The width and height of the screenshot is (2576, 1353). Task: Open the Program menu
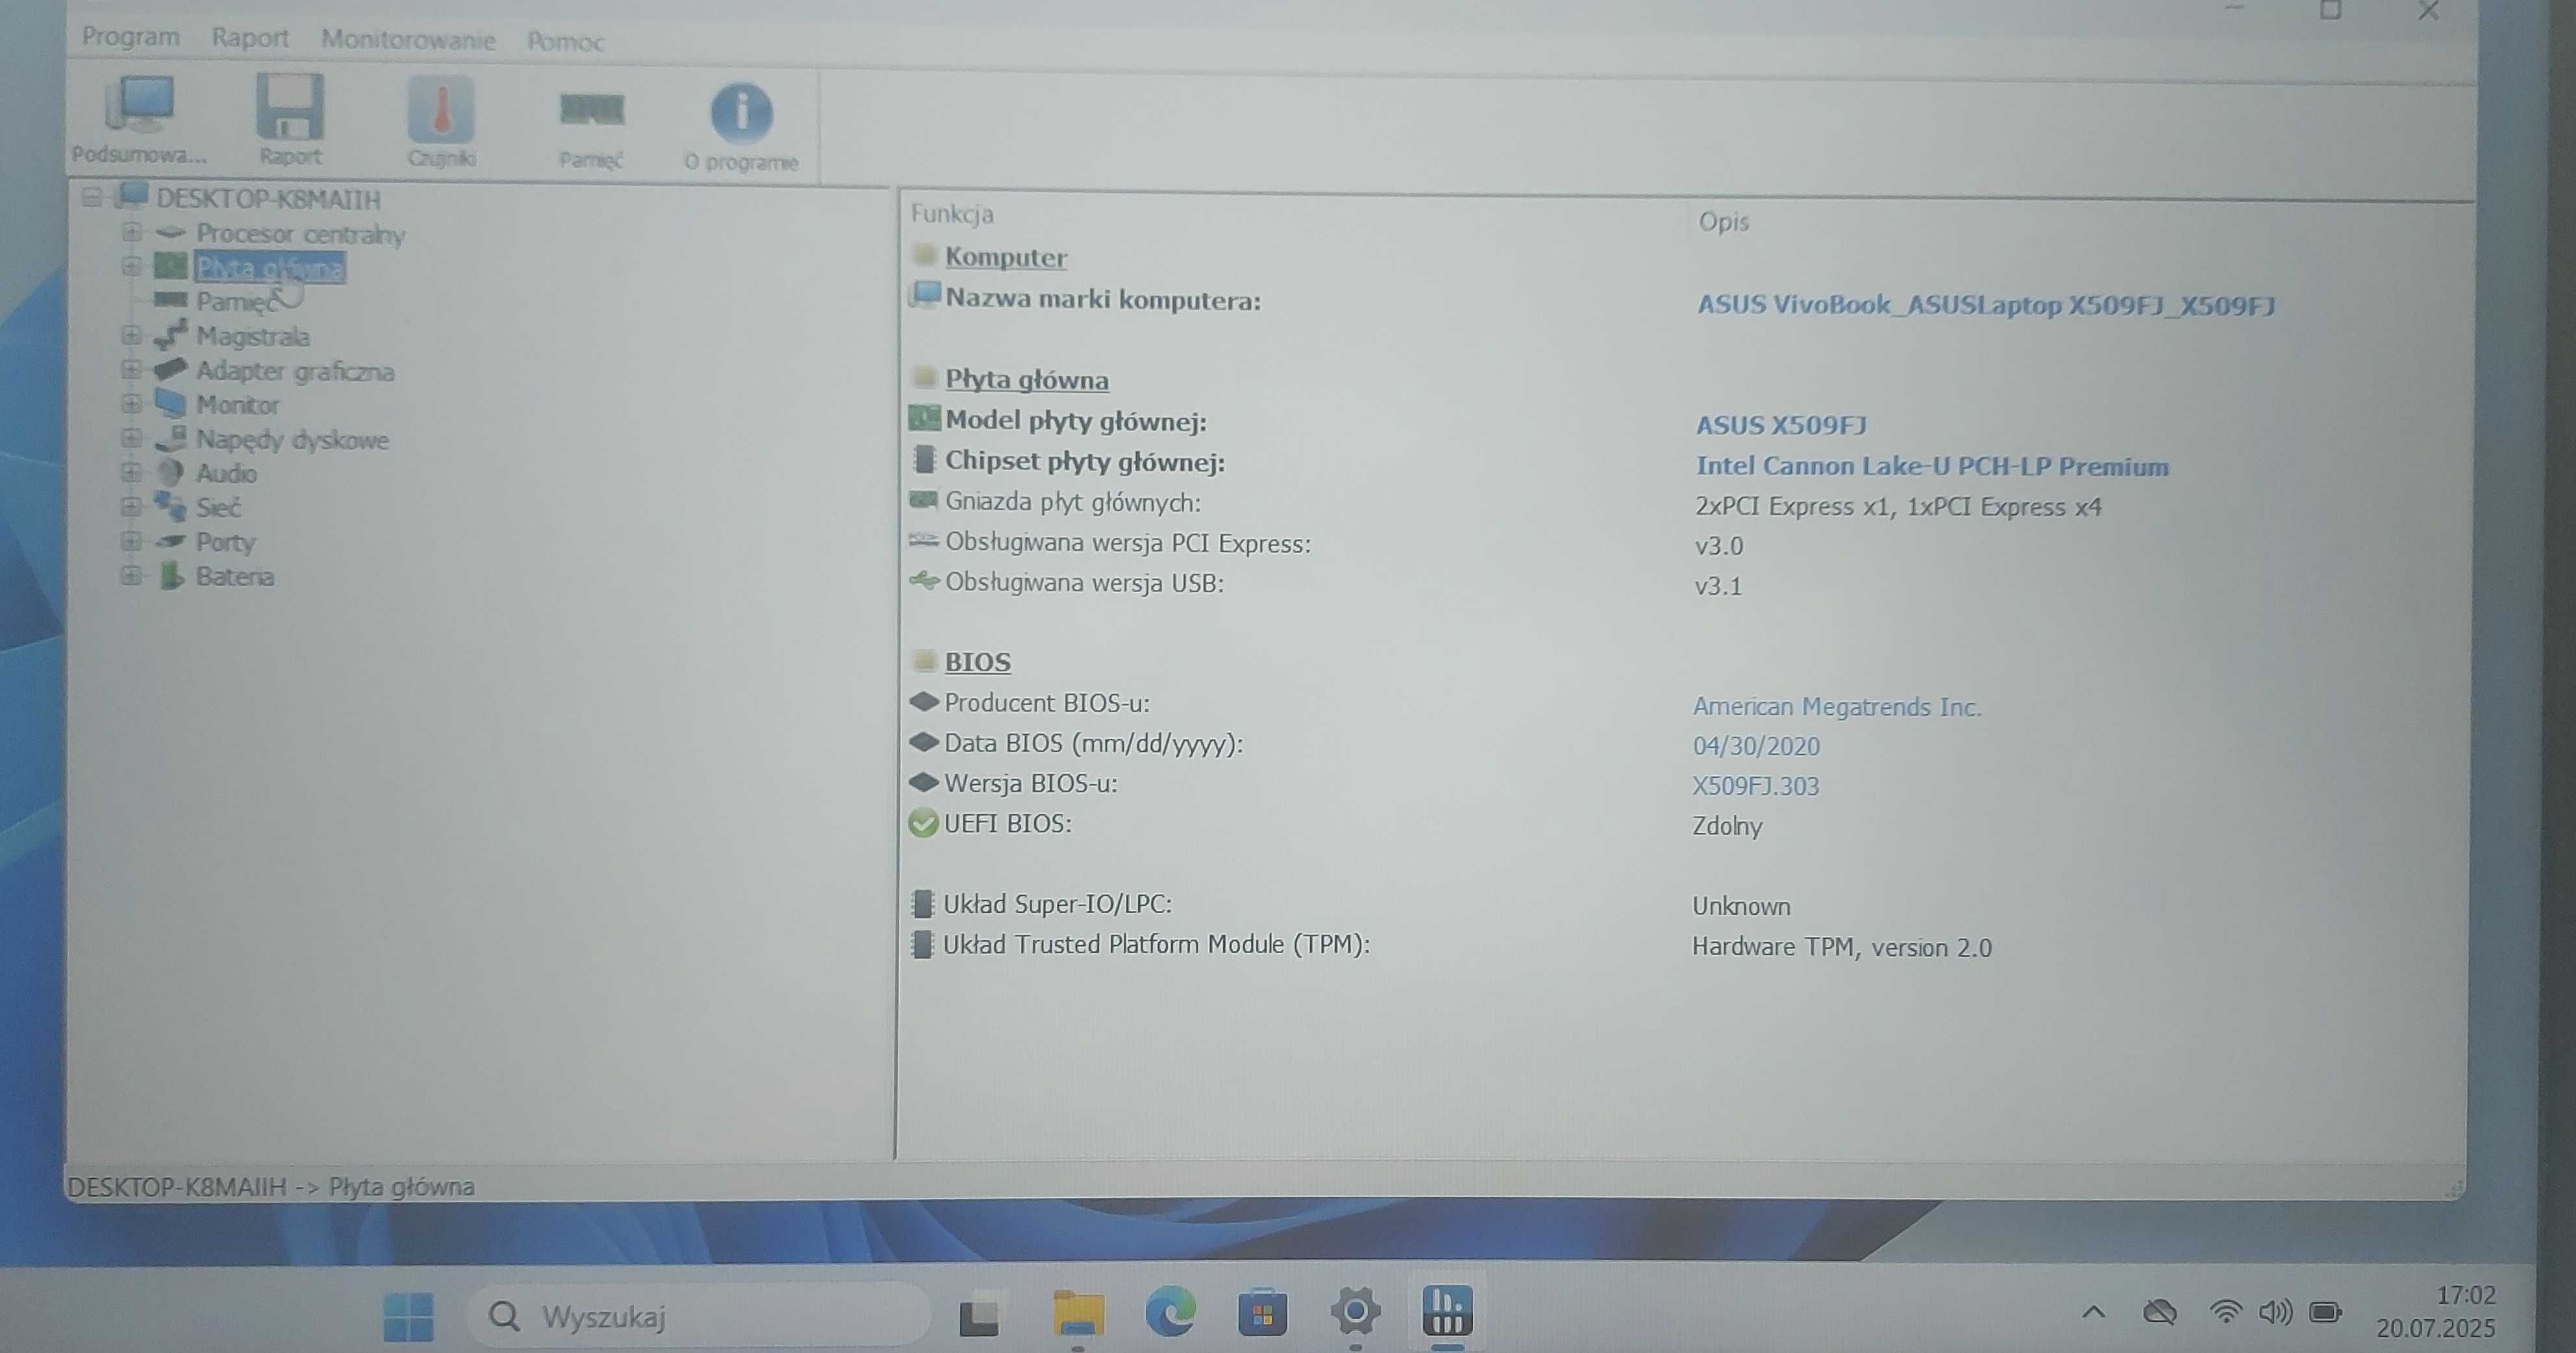click(x=131, y=37)
